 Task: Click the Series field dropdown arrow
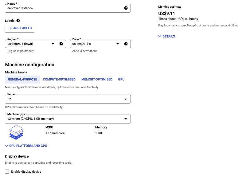click(126, 99)
